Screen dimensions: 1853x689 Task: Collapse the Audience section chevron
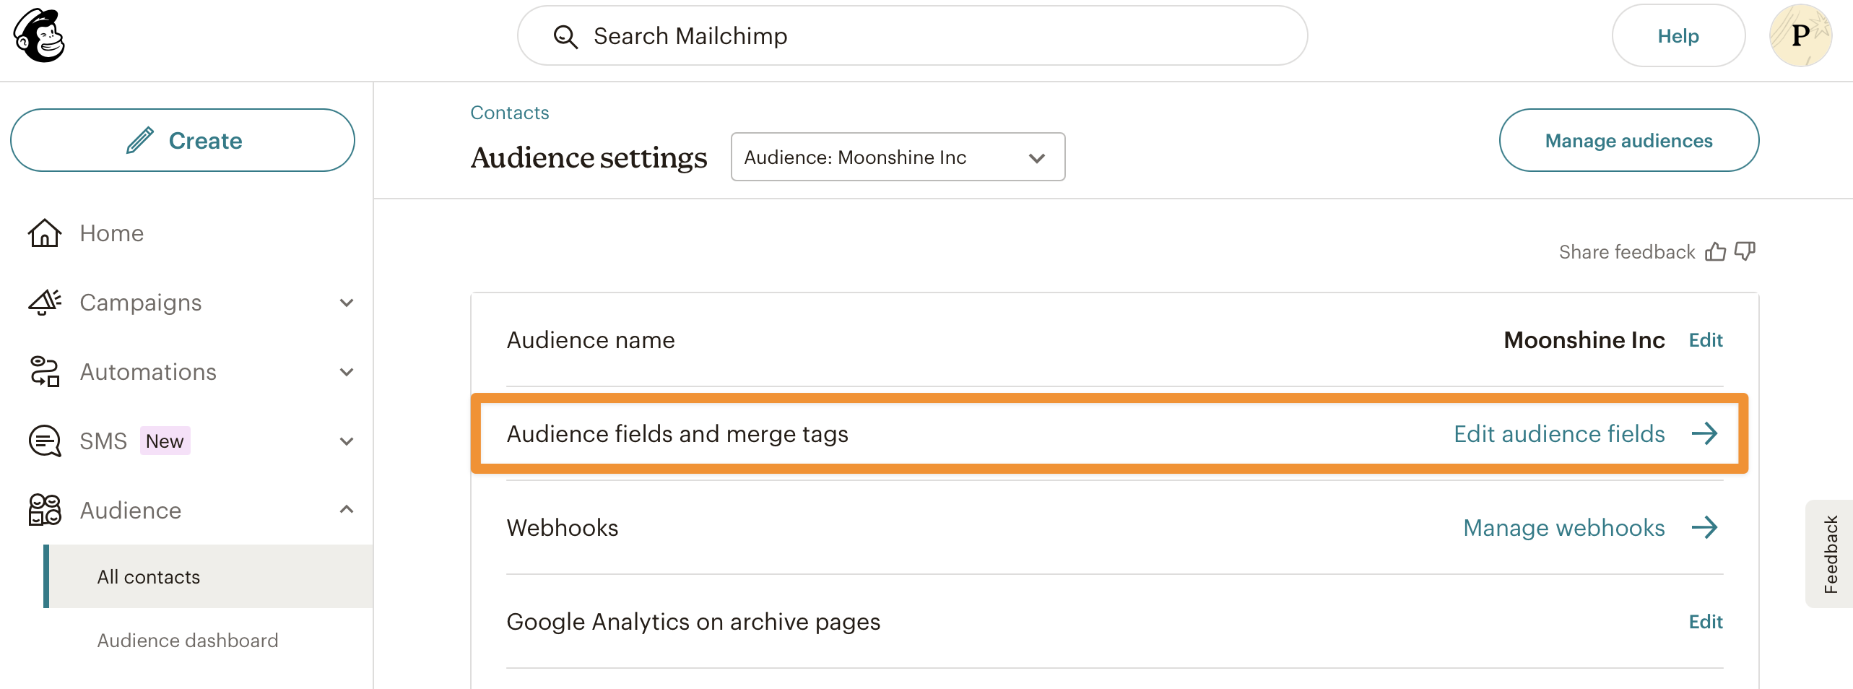347,509
